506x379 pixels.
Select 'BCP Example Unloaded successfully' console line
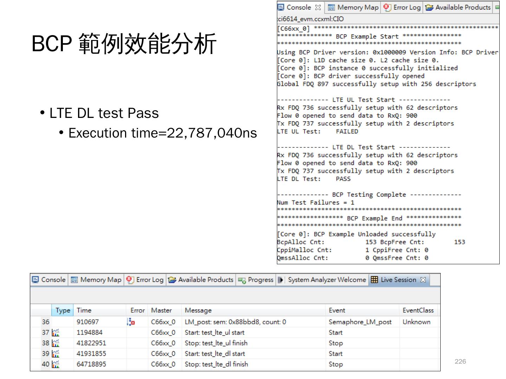(x=356, y=234)
